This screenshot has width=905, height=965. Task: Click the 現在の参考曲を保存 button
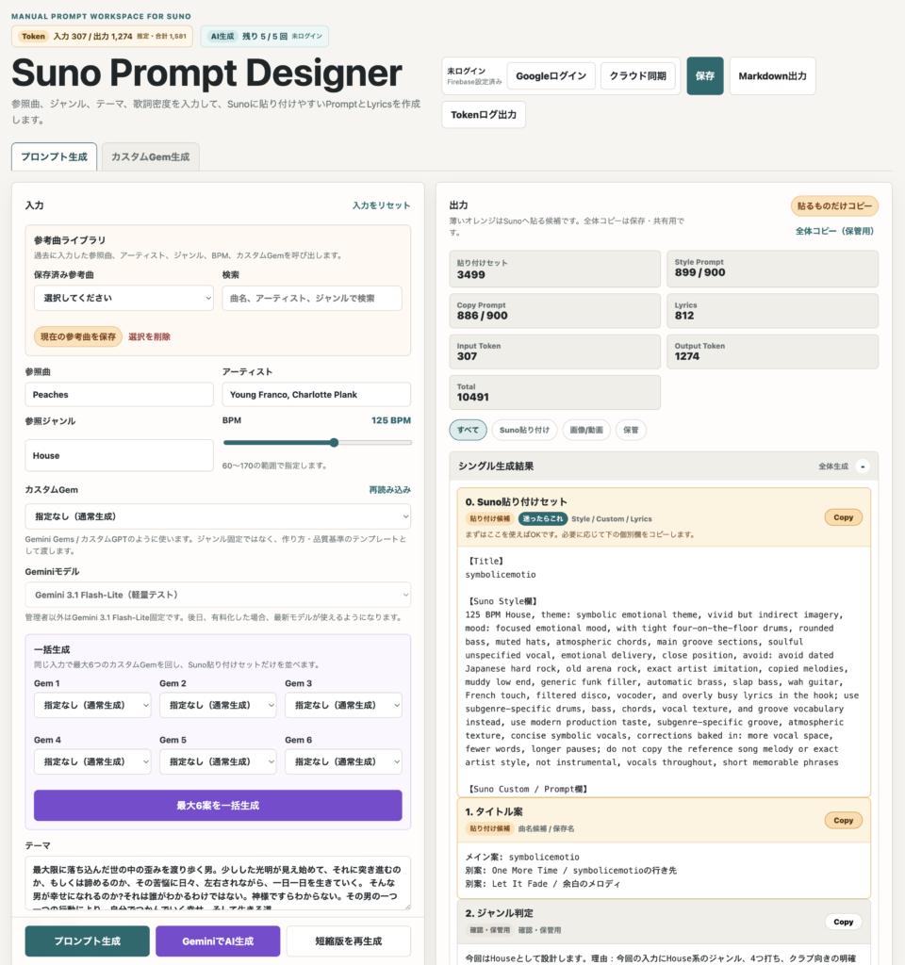tap(78, 336)
